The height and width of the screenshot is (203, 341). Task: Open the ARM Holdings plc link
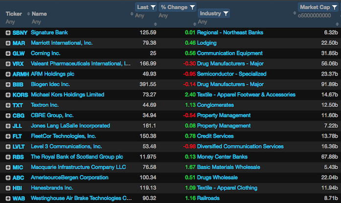52,74
